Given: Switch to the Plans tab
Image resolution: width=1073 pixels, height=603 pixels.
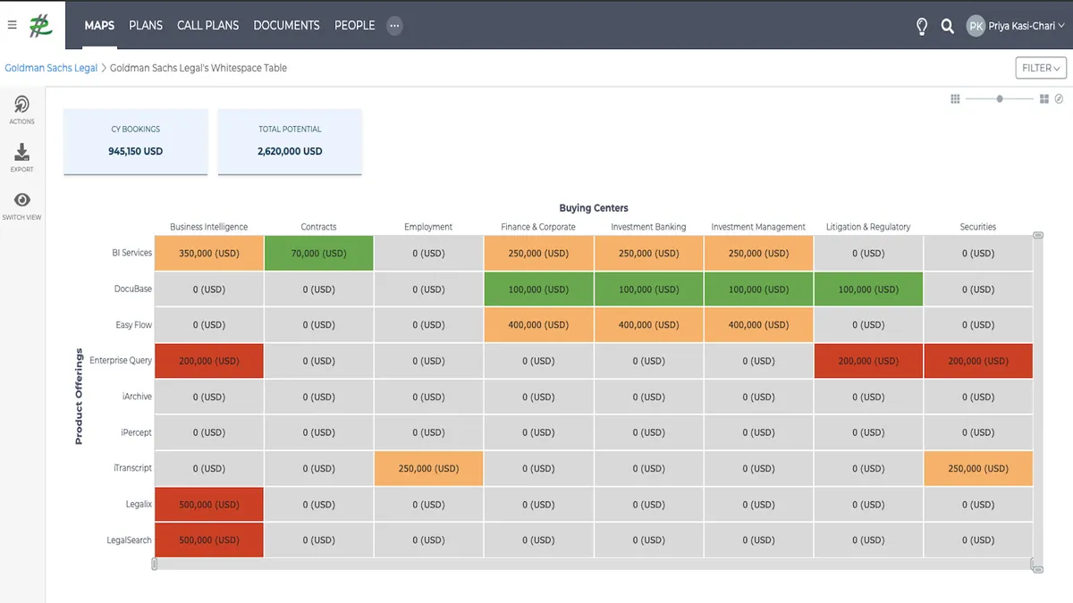Looking at the screenshot, I should (146, 25).
